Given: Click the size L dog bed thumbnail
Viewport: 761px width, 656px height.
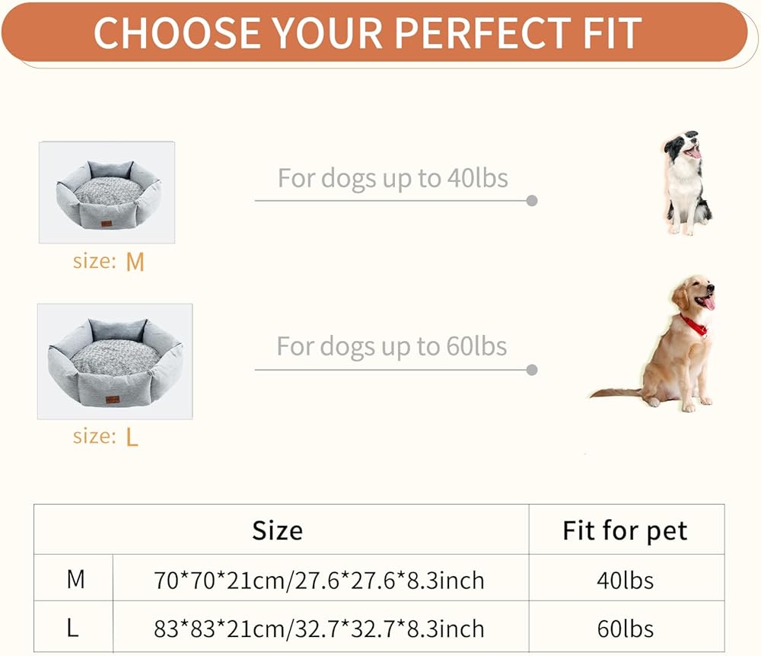Looking at the screenshot, I should (115, 361).
